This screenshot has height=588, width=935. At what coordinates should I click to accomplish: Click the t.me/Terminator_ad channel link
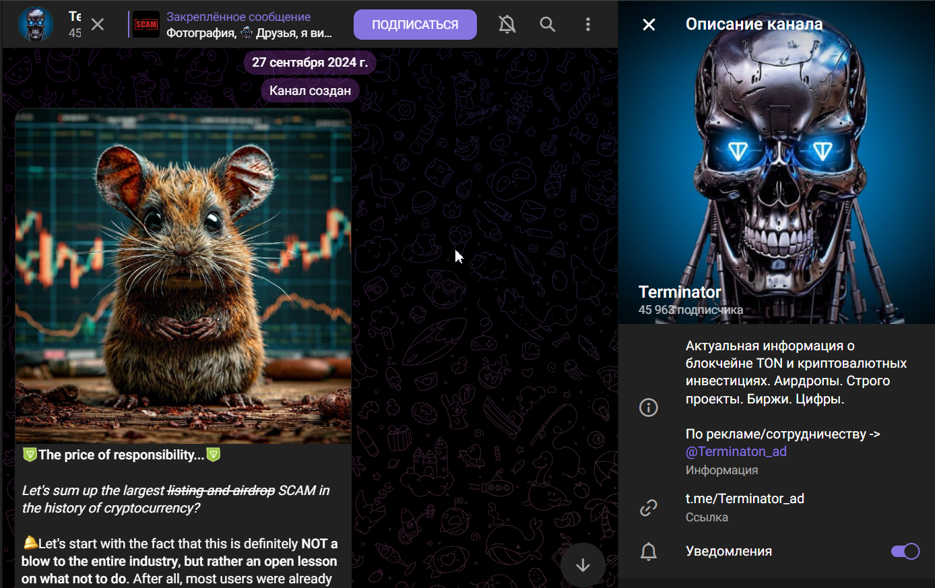click(744, 499)
